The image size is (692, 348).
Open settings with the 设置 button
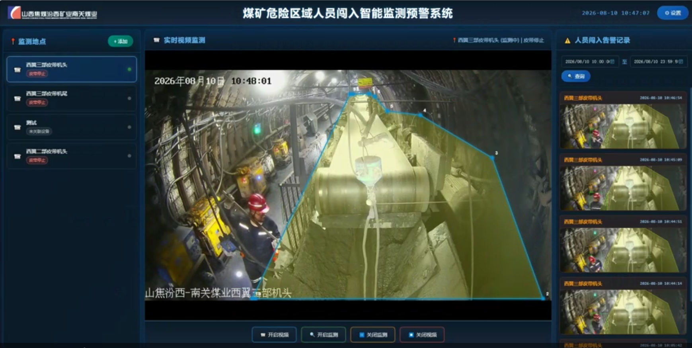tap(673, 13)
